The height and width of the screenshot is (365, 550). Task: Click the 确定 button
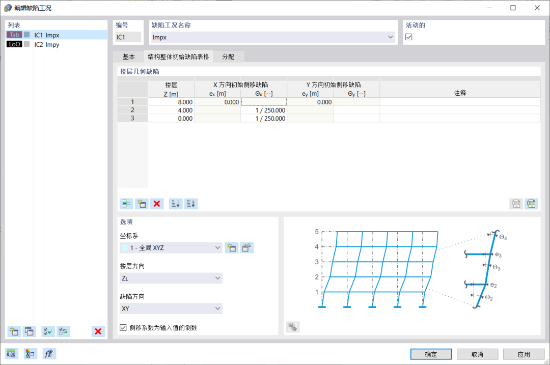tap(431, 354)
